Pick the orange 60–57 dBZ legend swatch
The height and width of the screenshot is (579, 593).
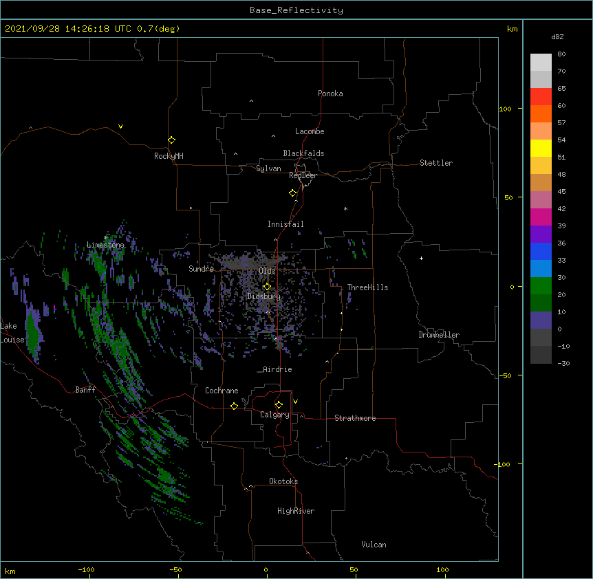click(x=541, y=113)
